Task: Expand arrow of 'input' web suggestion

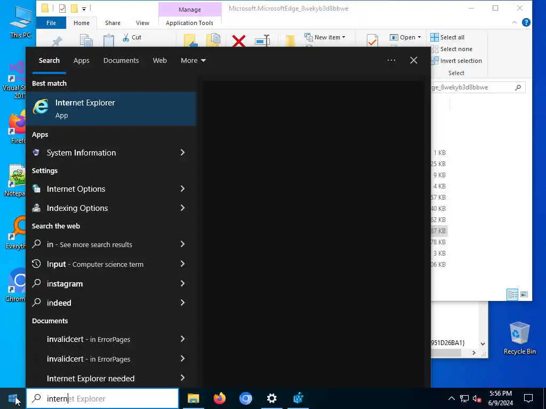Action: (x=182, y=264)
